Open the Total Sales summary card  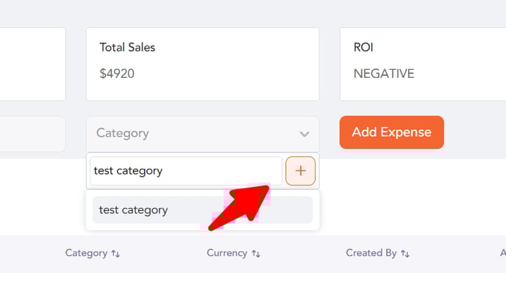[203, 64]
